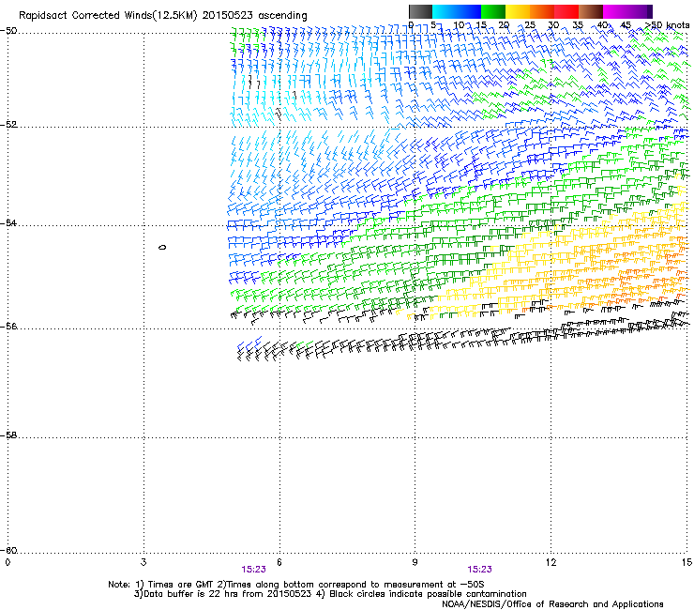Viewport: 694px width, 610px height.
Task: Click the '3)Data buffer is 22 hrs' note line
Action: tap(330, 594)
